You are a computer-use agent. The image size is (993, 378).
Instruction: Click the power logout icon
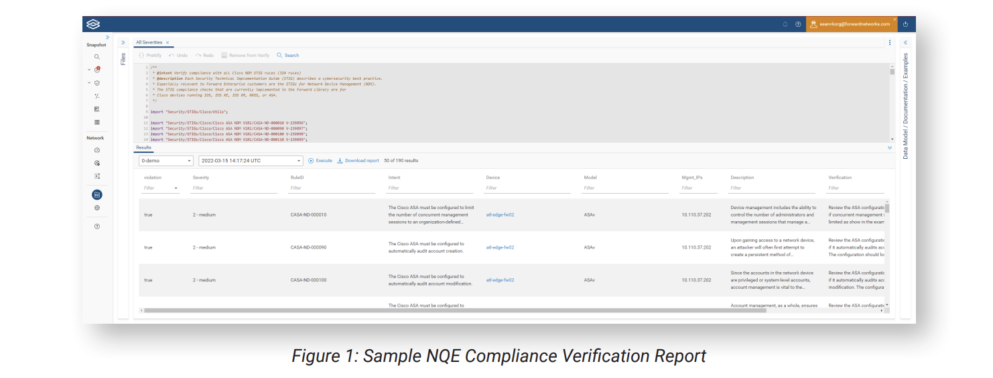pos(905,24)
